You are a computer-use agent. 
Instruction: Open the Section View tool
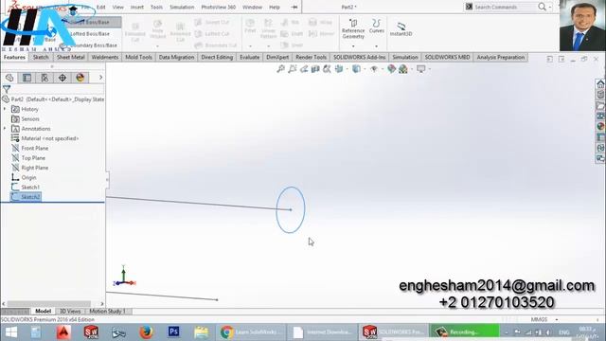click(x=315, y=69)
